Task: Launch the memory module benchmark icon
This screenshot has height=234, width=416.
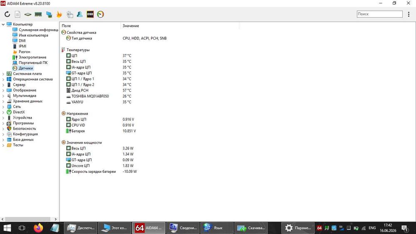Action: click(38, 14)
